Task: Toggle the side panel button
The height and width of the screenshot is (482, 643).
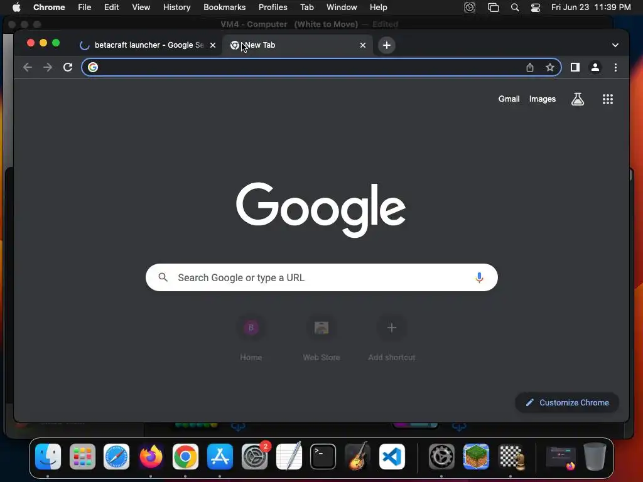Action: tap(575, 67)
